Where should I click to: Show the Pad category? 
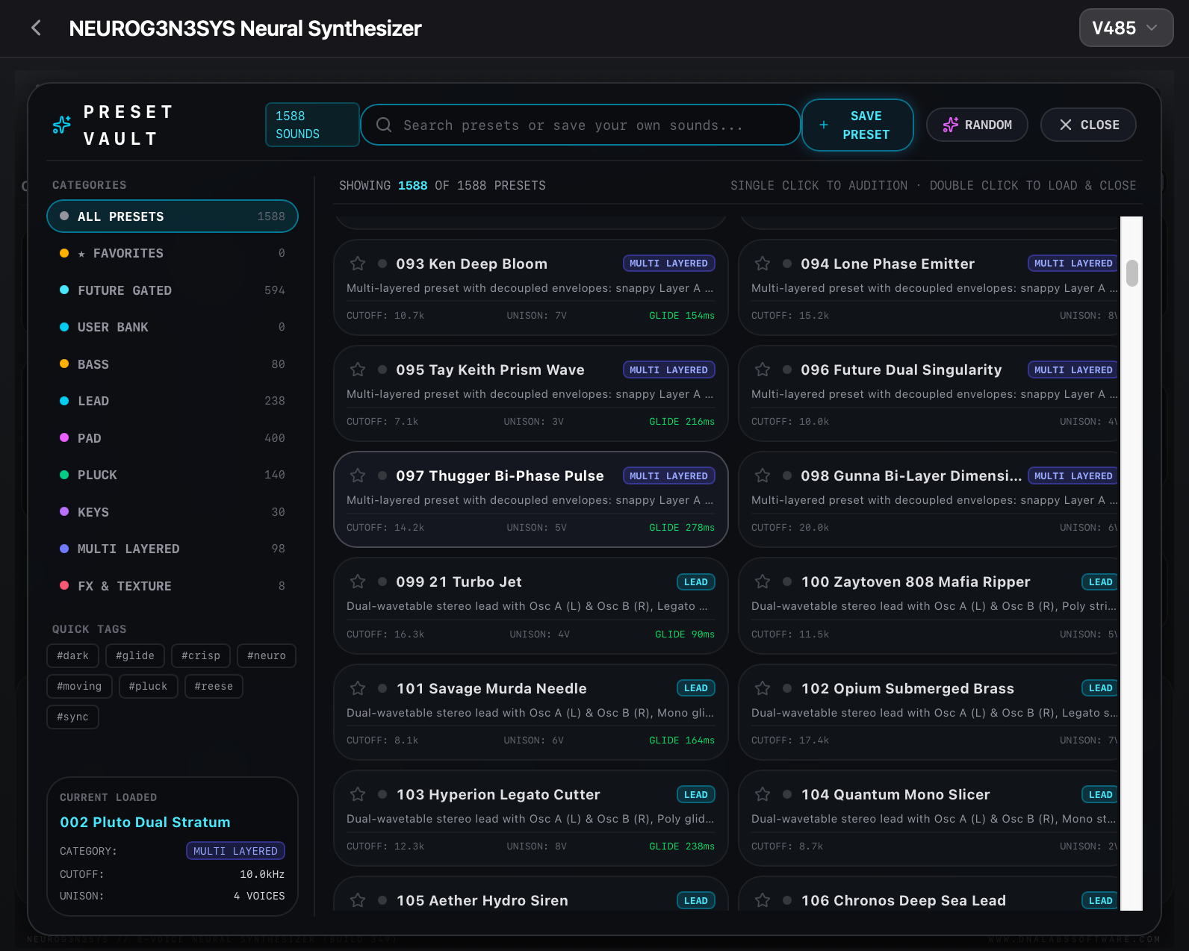click(x=173, y=438)
